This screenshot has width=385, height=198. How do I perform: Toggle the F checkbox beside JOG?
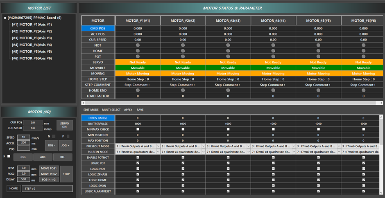(9, 157)
